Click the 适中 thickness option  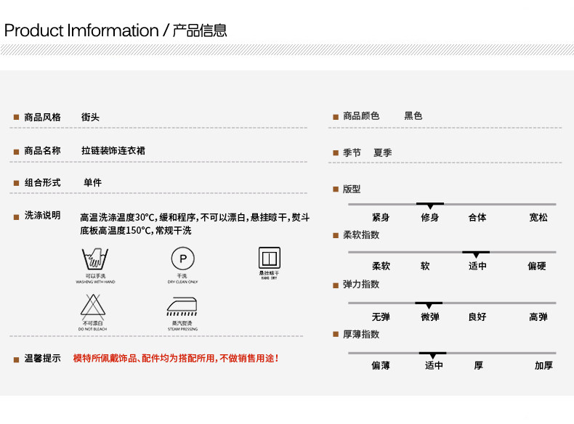(434, 365)
